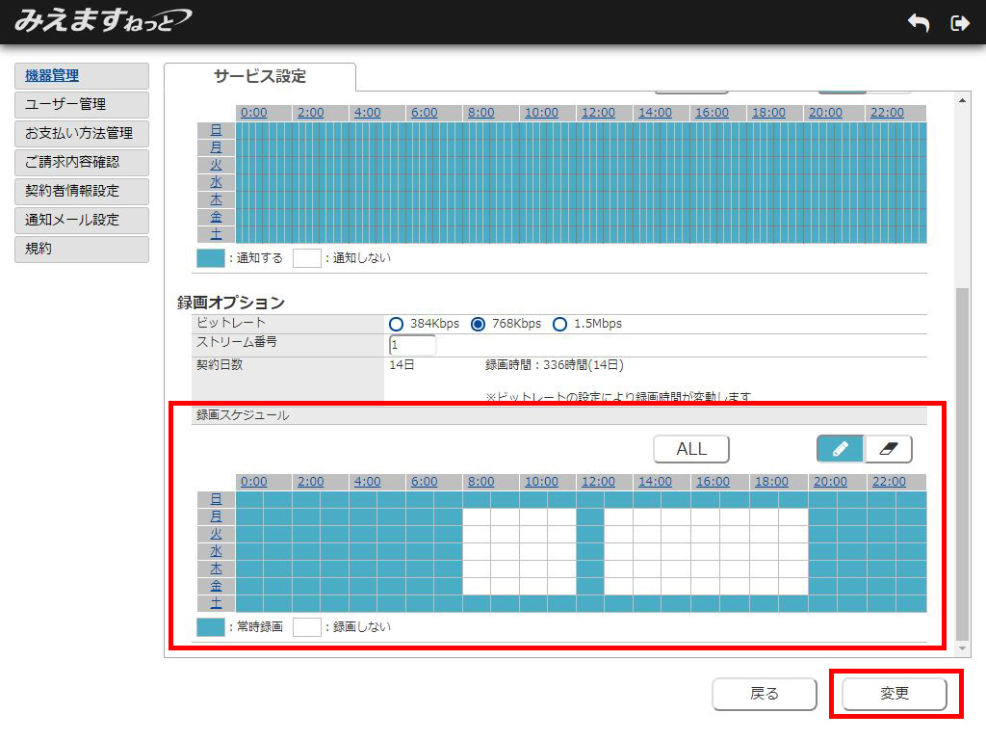
Task: Click the ALL button in recording schedule
Action: point(690,449)
